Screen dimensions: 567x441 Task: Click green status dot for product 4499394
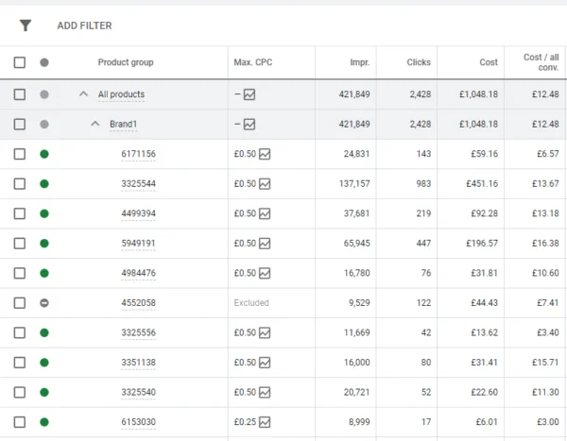click(x=44, y=213)
